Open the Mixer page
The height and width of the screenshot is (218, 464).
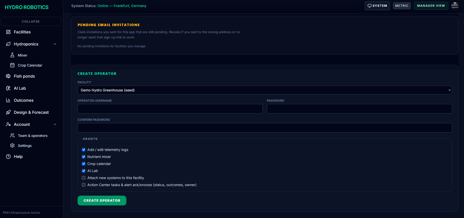22,55
